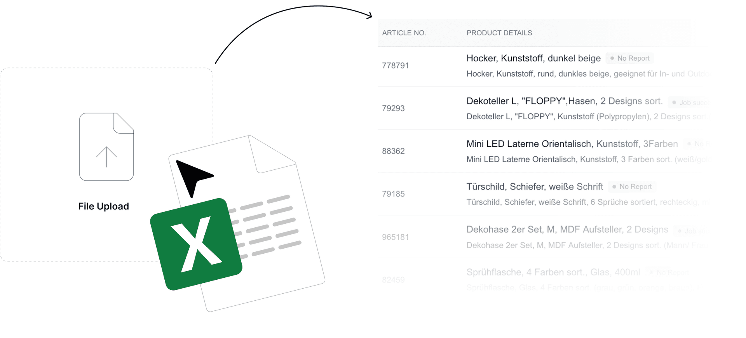Click Hocker, Kunststoff, rund description line
Screen dimensions: 746x338
point(589,74)
